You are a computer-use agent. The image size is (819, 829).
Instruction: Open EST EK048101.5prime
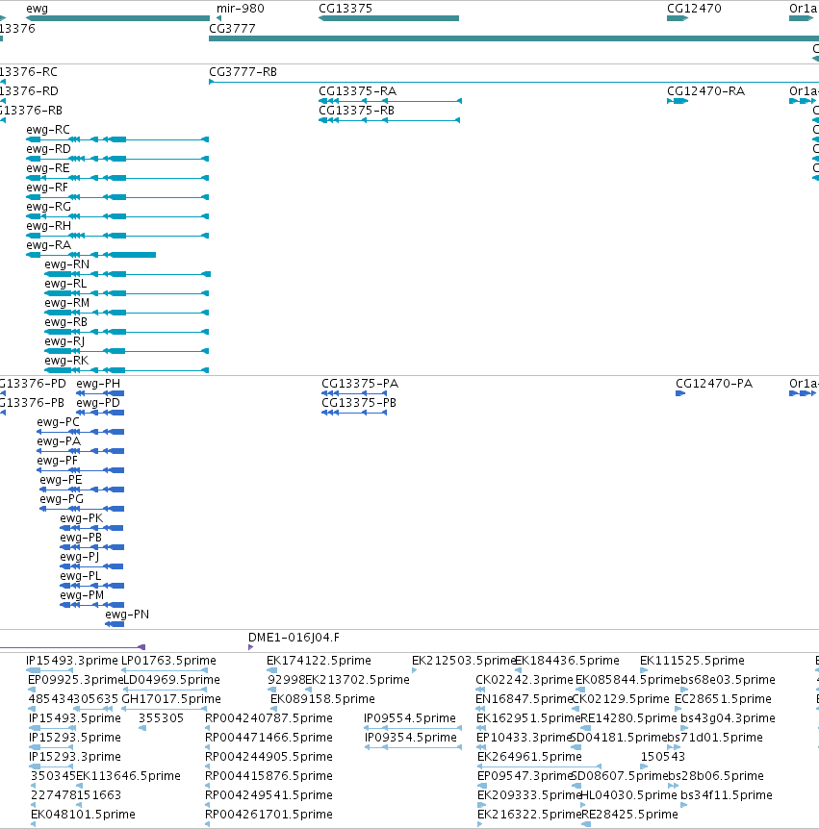point(34,825)
